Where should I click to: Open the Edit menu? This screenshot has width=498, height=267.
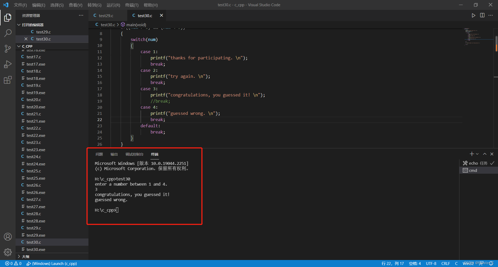38,5
